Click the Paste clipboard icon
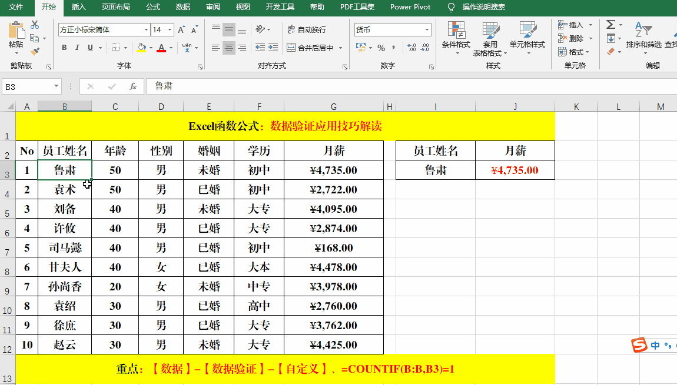 [16, 30]
